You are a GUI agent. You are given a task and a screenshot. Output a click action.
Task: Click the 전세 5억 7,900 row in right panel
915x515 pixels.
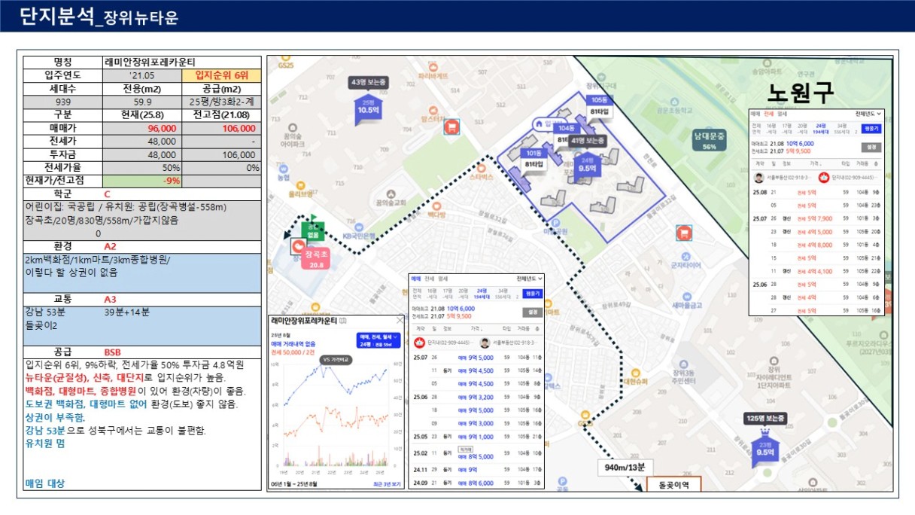point(816,219)
